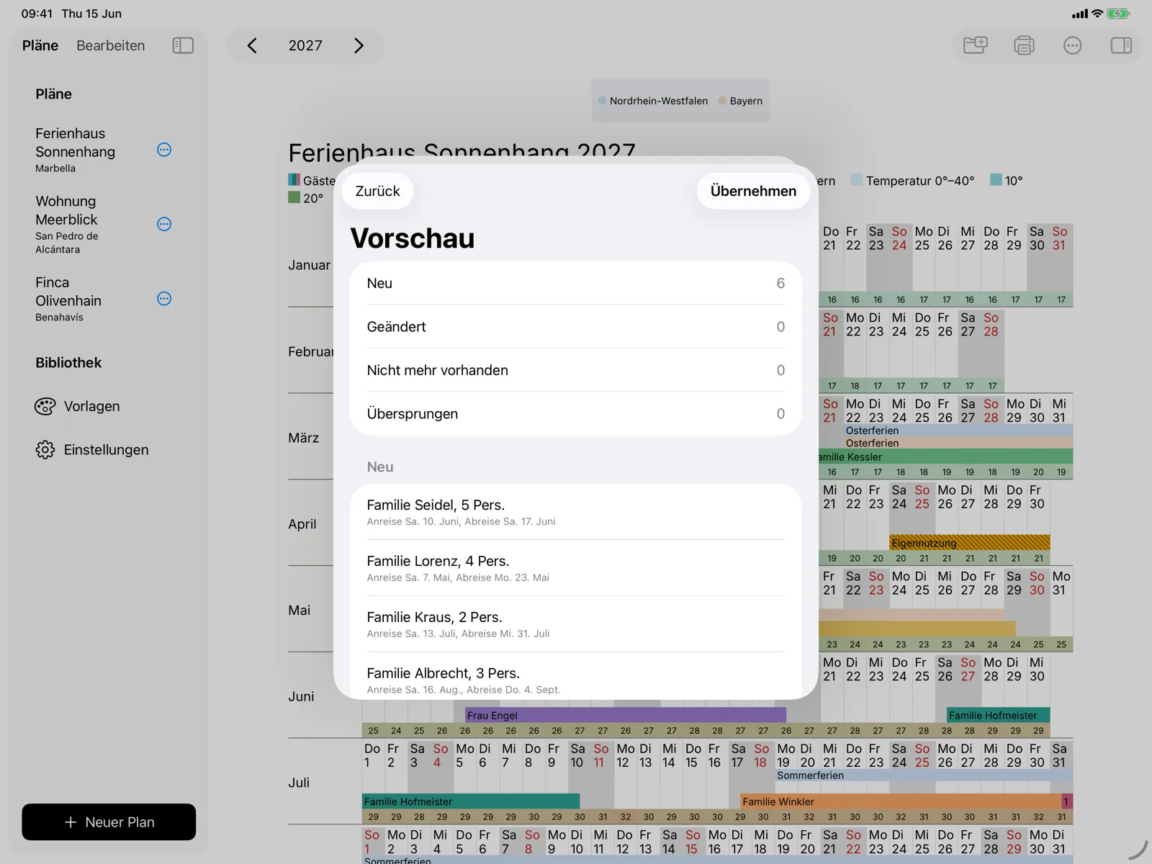Viewport: 1152px width, 864px height.
Task: Open options for Ferienhaus Sonnenhang
Action: click(164, 150)
